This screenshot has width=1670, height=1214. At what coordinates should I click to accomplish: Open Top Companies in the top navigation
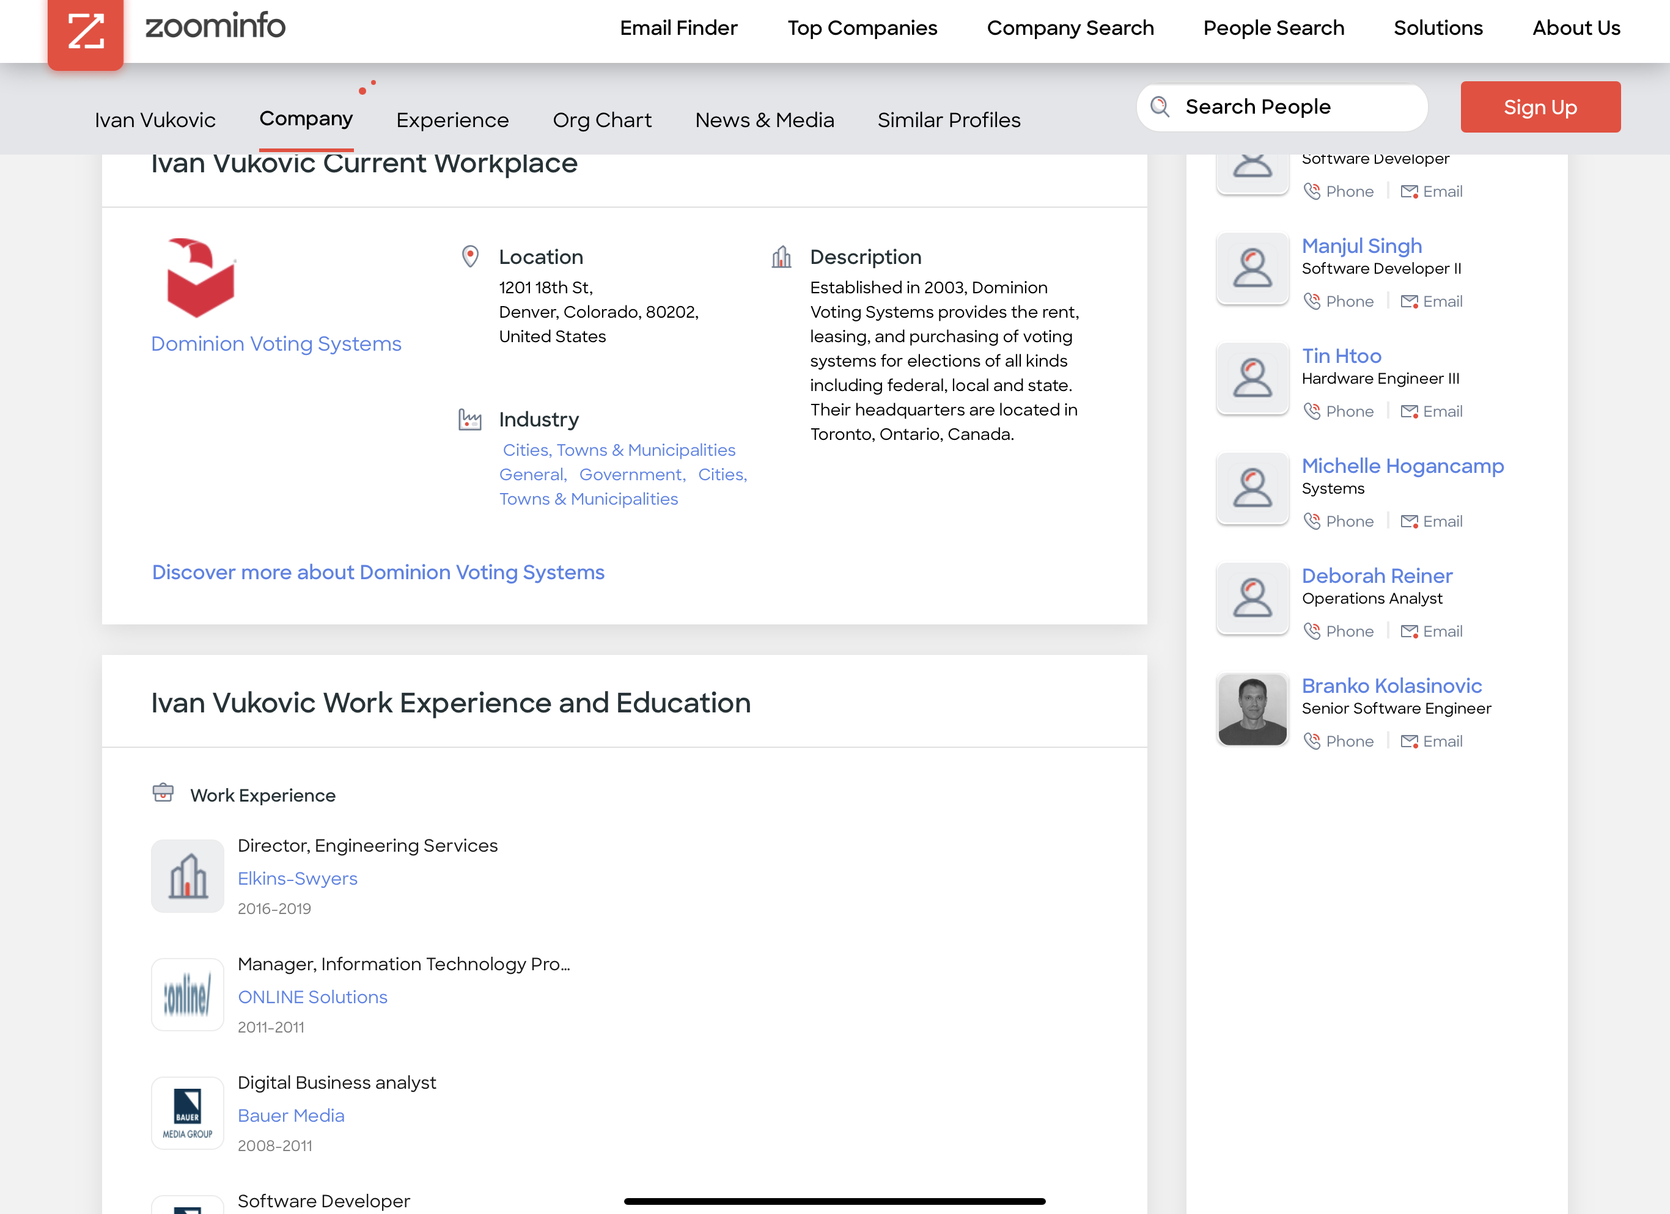[863, 28]
